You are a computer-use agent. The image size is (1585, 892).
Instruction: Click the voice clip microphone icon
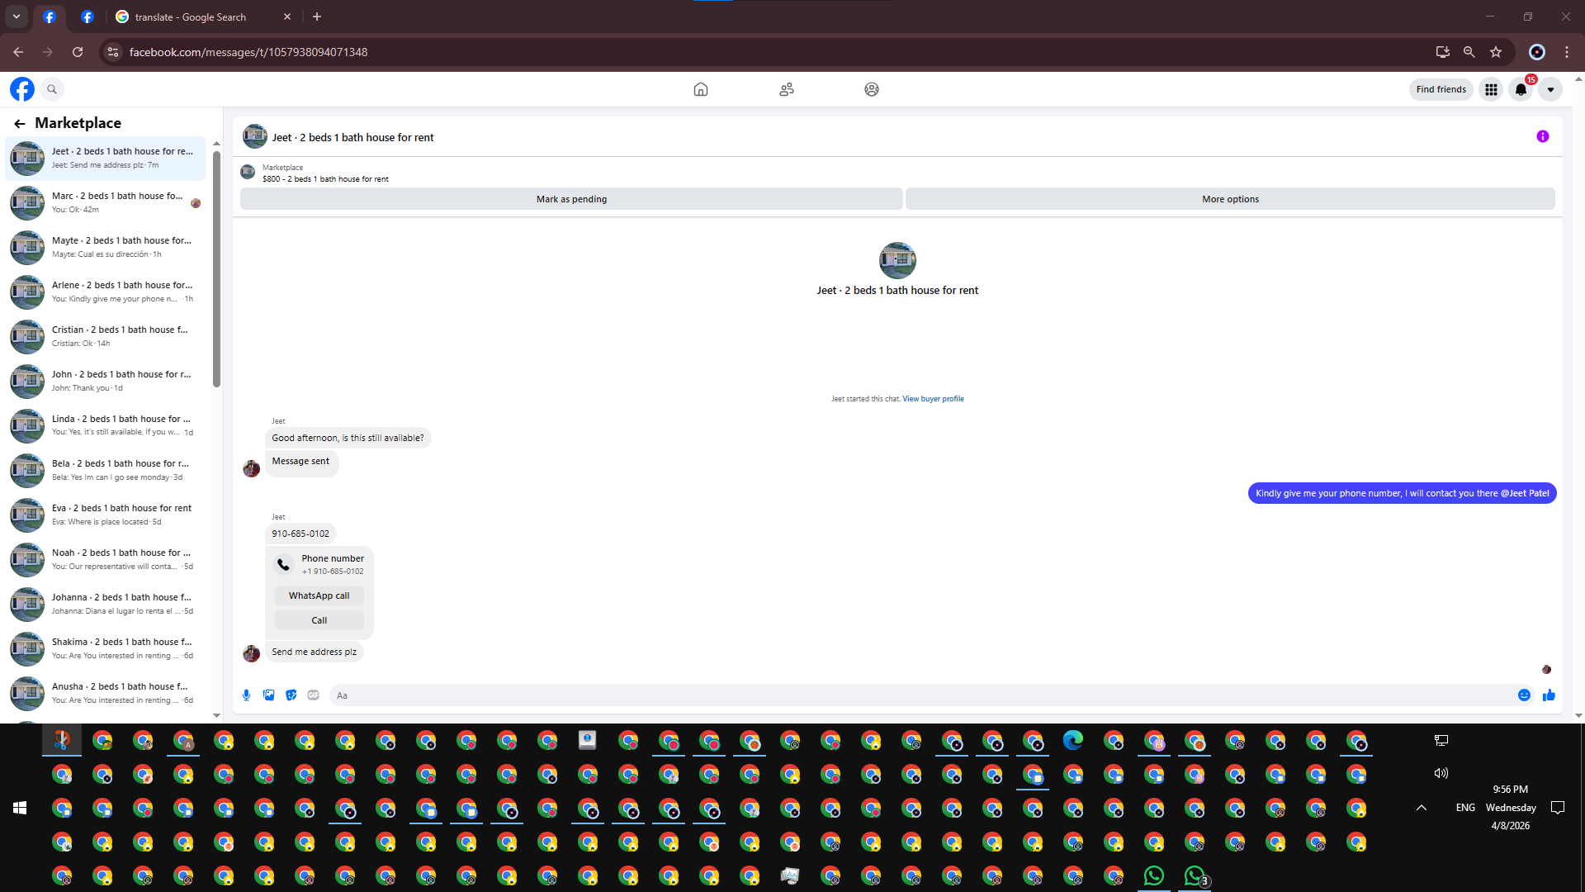246,695
